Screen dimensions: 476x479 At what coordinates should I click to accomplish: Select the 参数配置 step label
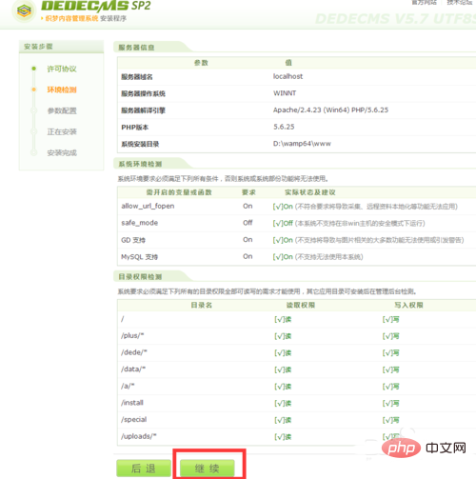[x=62, y=110]
